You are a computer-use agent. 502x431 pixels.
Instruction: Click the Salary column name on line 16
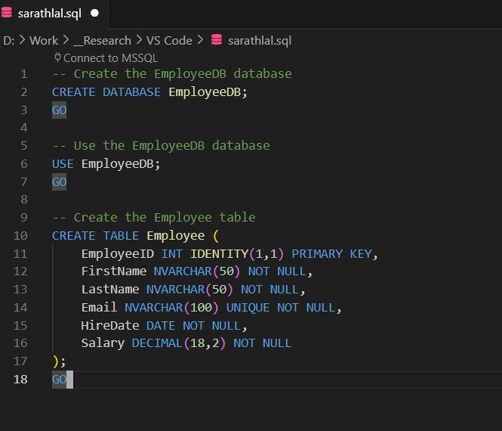[x=103, y=343]
